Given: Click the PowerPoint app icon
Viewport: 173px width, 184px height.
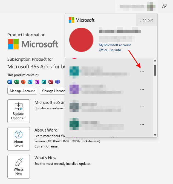Looking at the screenshot, I should (x=23, y=82).
